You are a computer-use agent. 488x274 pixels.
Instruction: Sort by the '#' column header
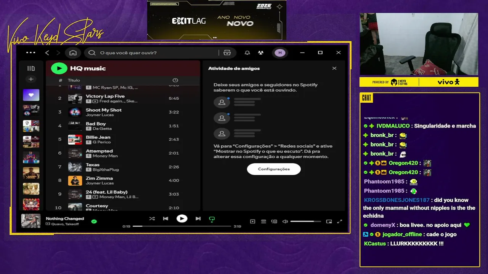point(60,80)
